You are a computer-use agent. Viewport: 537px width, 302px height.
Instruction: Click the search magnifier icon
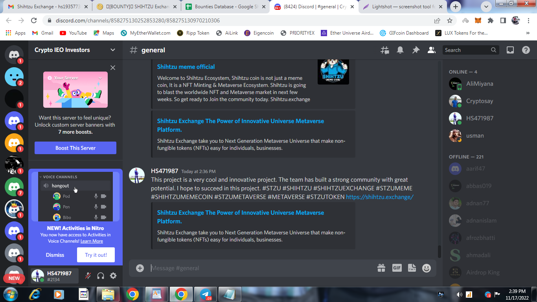point(493,50)
